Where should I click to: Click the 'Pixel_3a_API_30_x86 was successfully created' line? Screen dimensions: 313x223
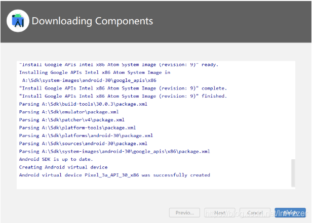(x=114, y=175)
